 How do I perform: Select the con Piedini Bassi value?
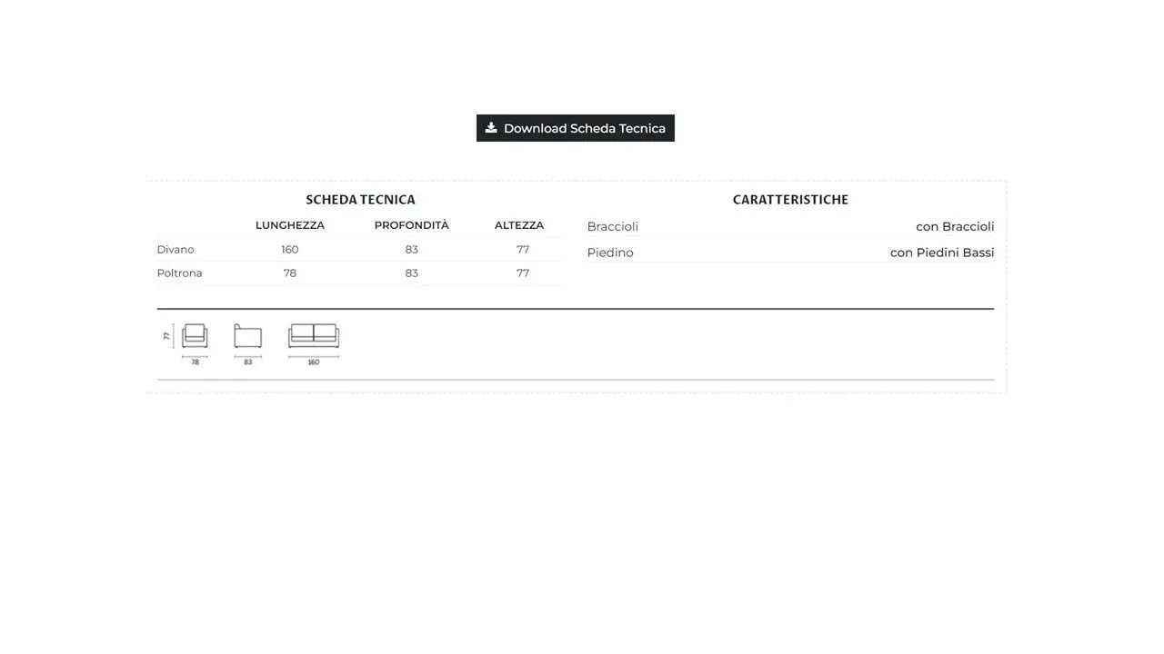click(942, 253)
